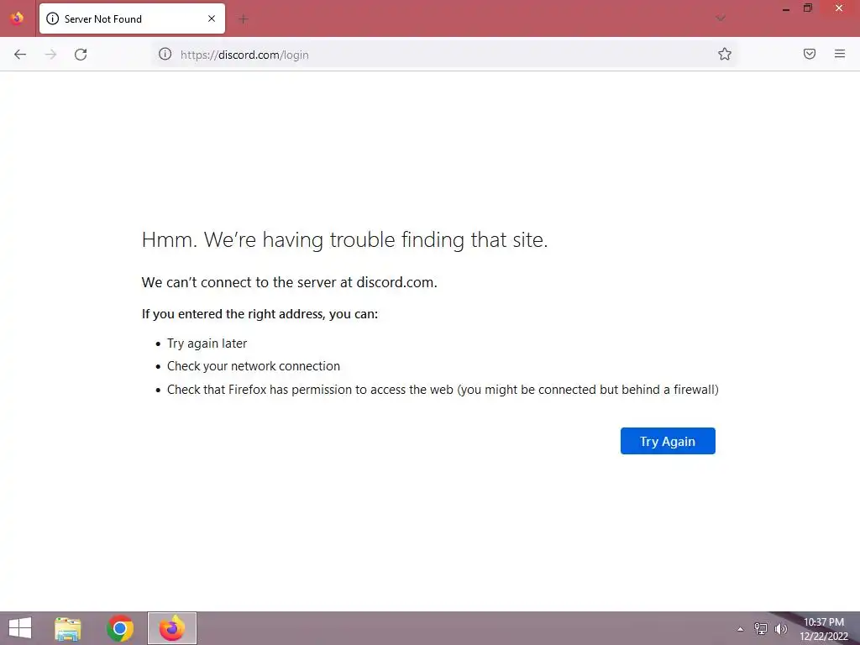Screen dimensions: 860x645
Task: Open the Save to Pocket icon
Action: [810, 54]
